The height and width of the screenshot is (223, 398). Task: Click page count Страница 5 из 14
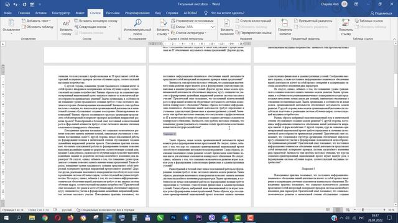pyautogui.click(x=12, y=210)
